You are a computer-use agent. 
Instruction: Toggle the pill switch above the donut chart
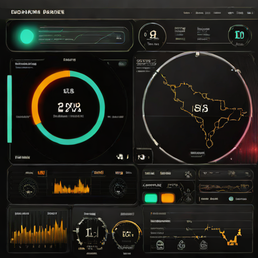pyautogui.click(x=122, y=64)
